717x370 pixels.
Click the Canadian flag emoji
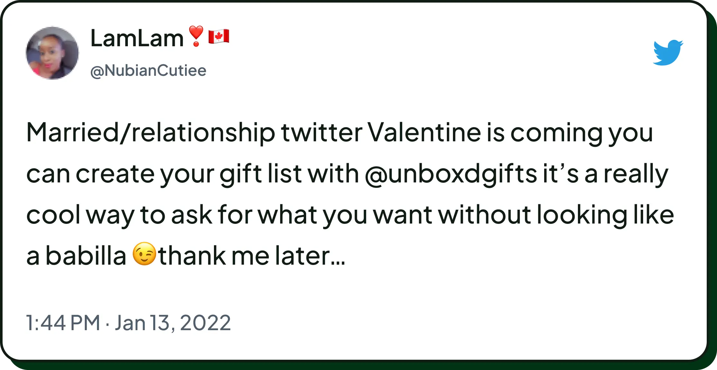point(219,36)
